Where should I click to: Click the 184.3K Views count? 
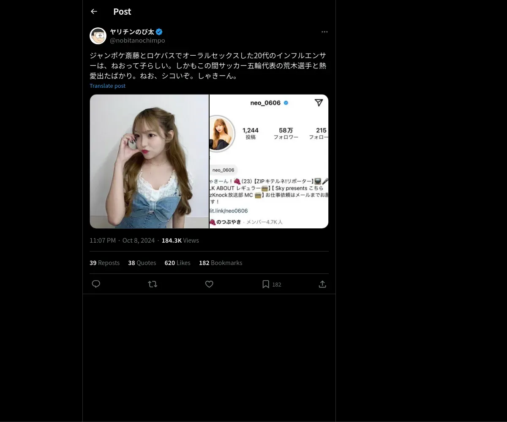(180, 240)
